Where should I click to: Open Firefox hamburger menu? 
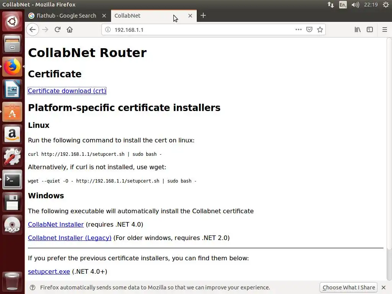[x=385, y=30]
